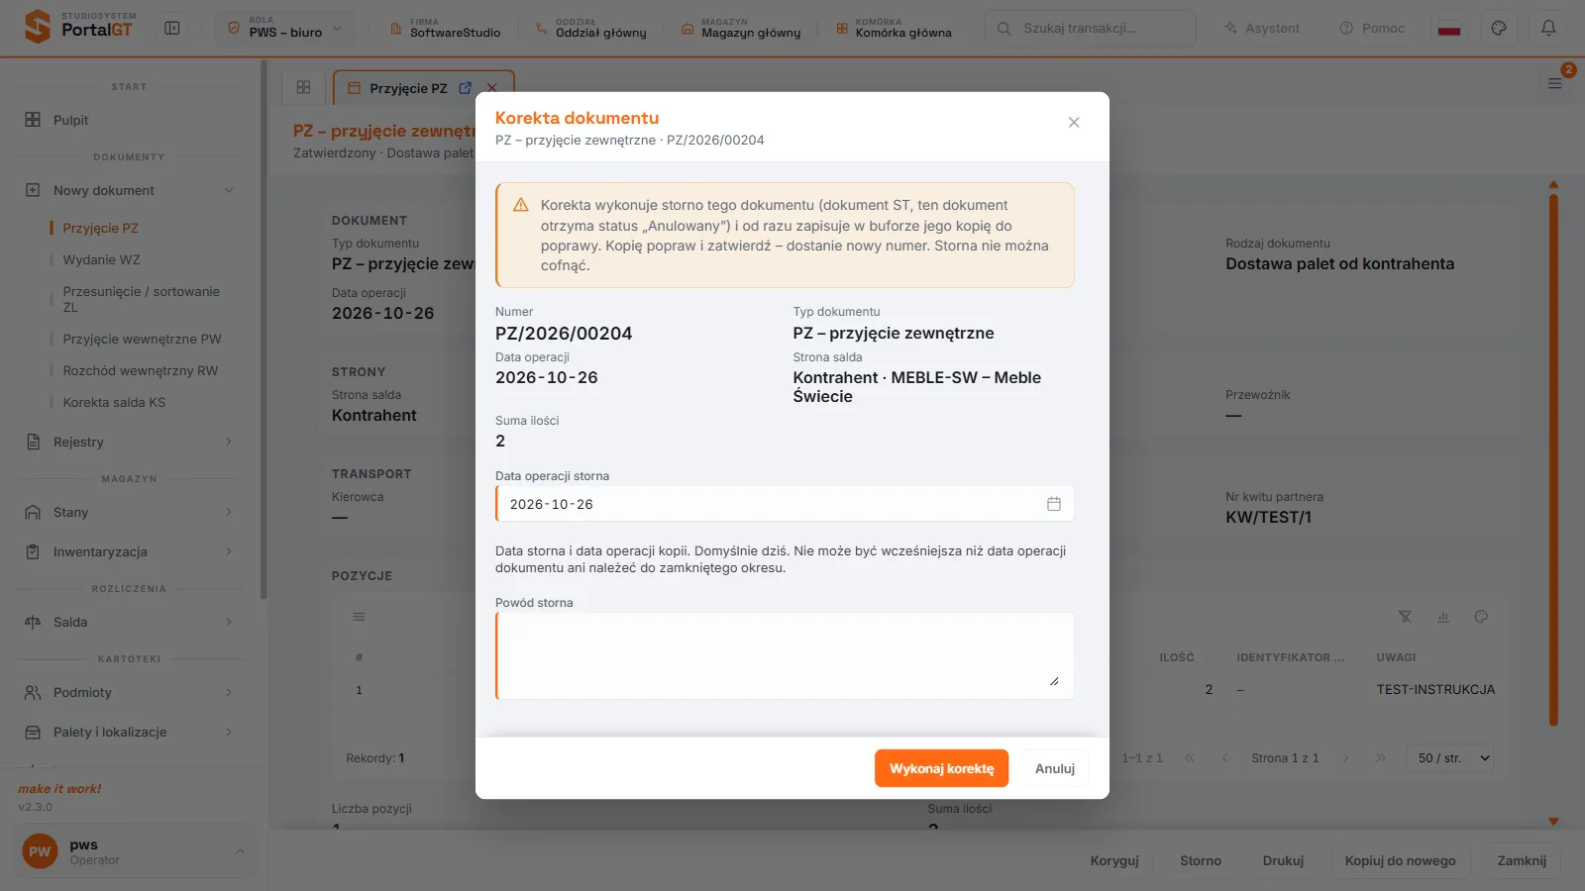Open the table color settings icon in Pozycje
Image resolution: width=1585 pixels, height=891 pixels.
[1481, 617]
